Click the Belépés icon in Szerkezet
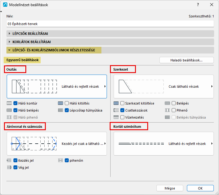Viewport: 219px width, 195px height. click(x=167, y=103)
